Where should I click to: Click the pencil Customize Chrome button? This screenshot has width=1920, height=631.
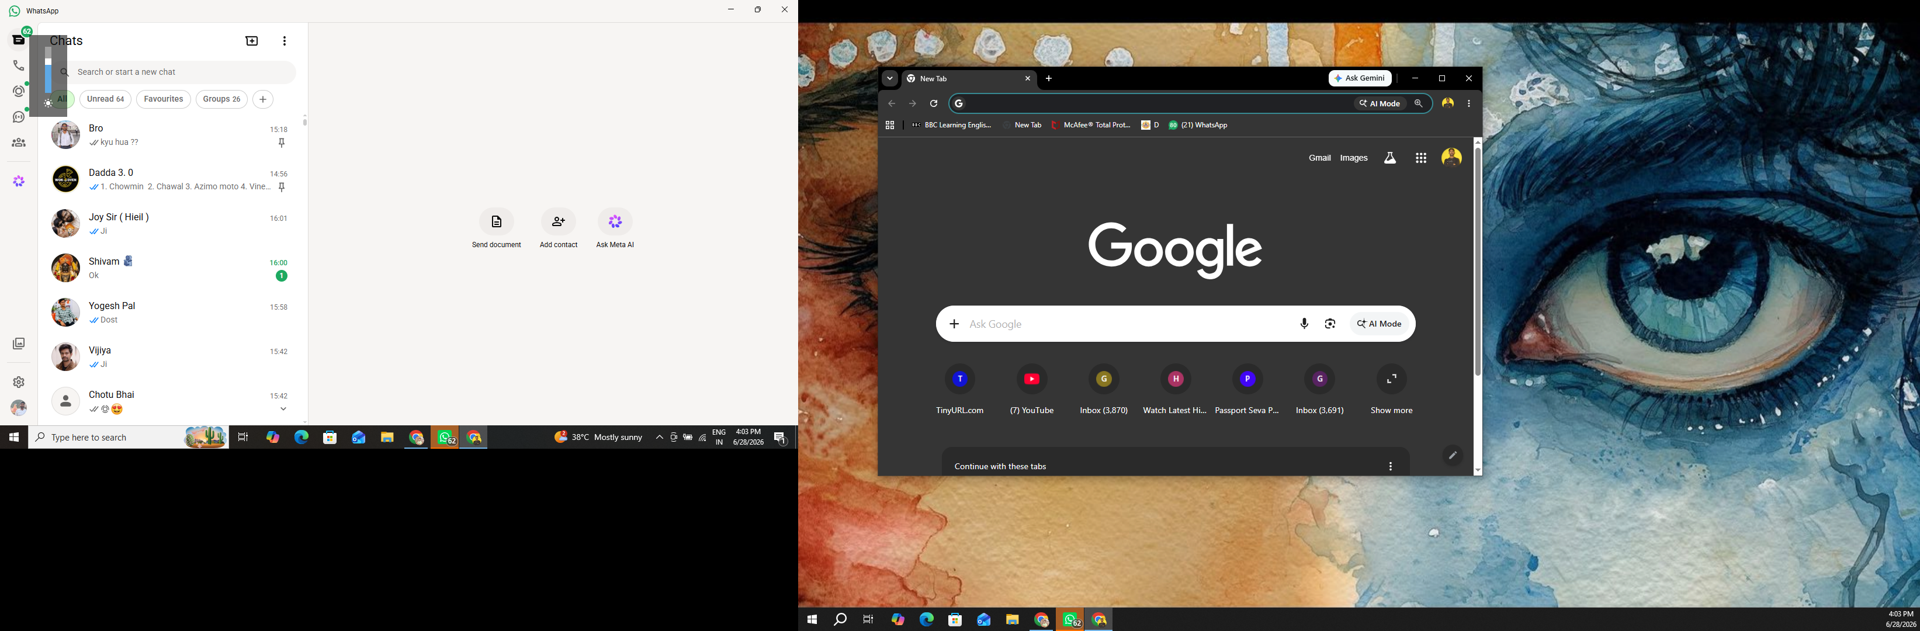click(1453, 455)
